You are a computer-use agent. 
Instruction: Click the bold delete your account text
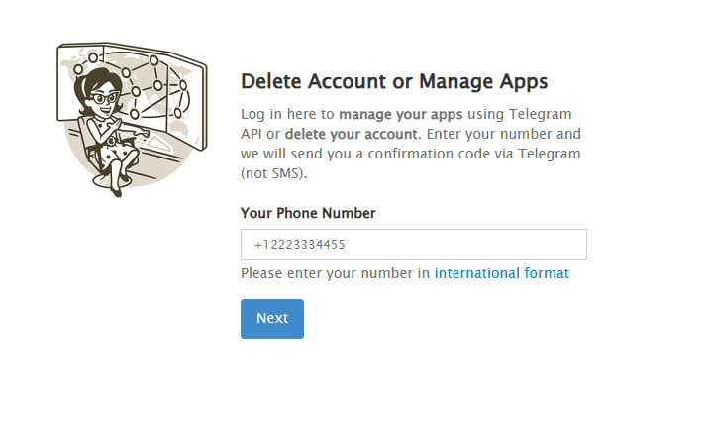pos(352,134)
